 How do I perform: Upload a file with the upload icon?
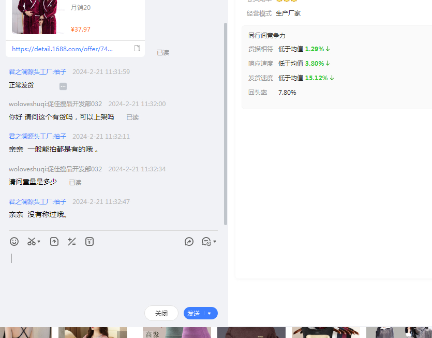coord(54,242)
